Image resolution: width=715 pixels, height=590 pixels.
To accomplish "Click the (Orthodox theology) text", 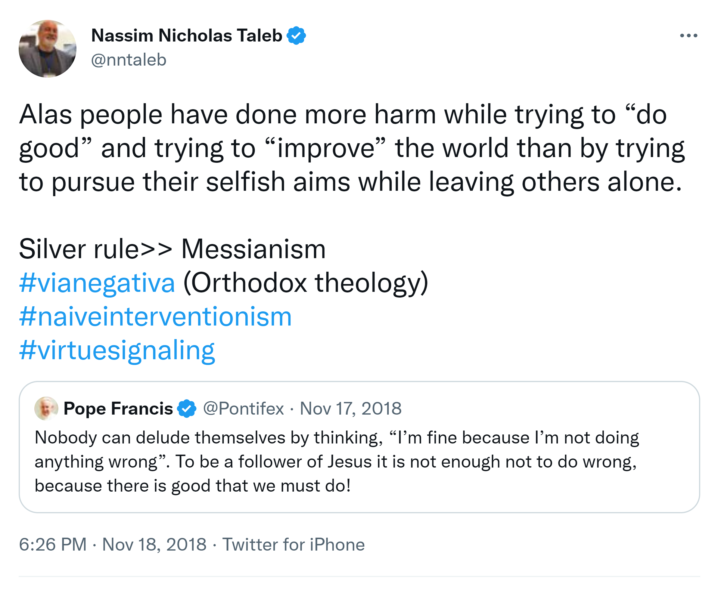I will pyautogui.click(x=305, y=283).
